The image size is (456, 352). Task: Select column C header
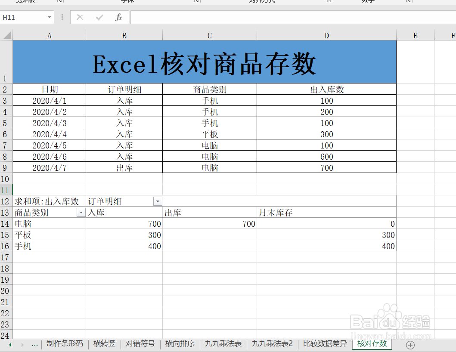(210, 35)
